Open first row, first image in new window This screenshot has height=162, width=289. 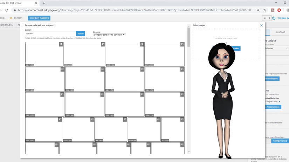click(x=61, y=44)
